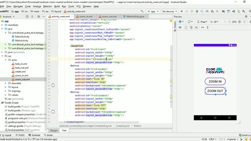This screenshot has height=141, width=251.
Task: Open the Project Structure folder icon
Action: pyautogui.click(x=224, y=11)
